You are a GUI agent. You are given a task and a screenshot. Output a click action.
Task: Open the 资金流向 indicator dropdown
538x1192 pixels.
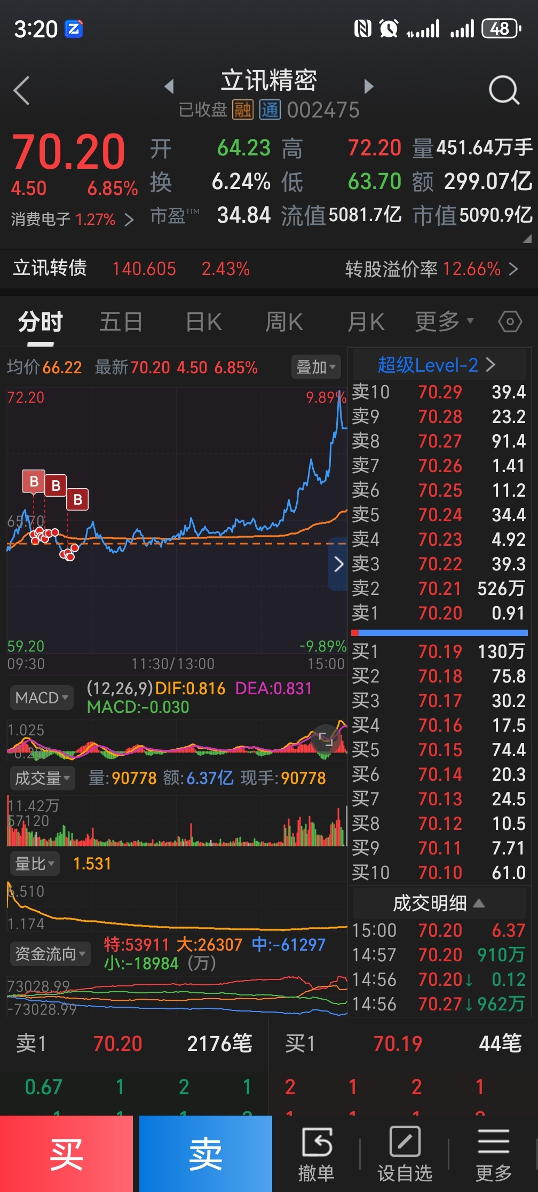click(x=50, y=954)
